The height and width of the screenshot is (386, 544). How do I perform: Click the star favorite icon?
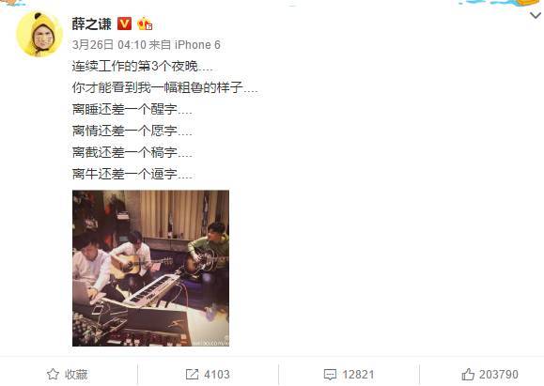tap(53, 374)
